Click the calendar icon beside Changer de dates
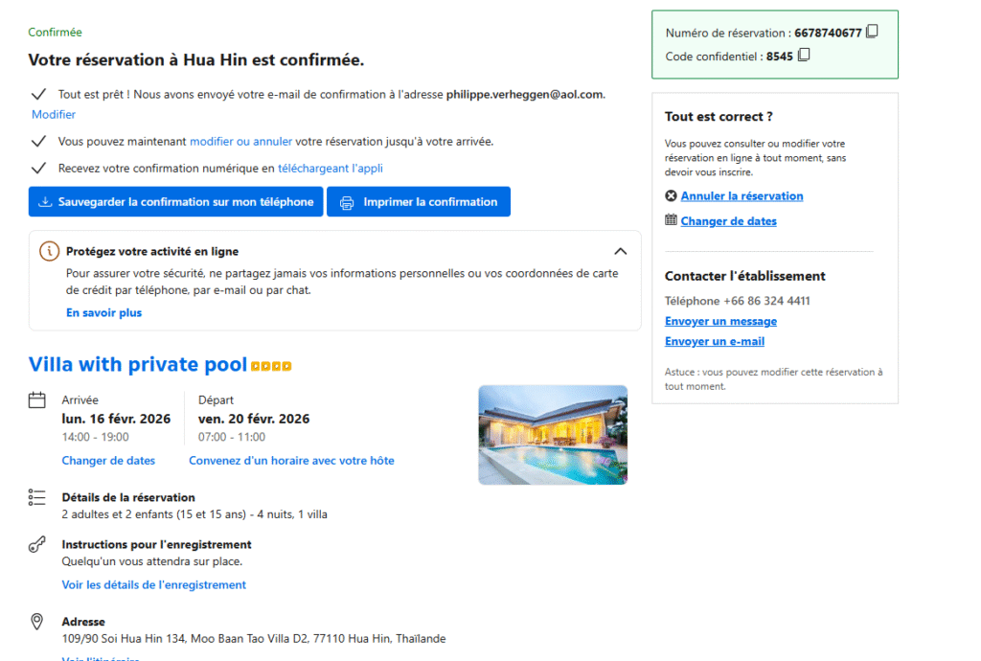This screenshot has height=661, width=981. tap(671, 220)
